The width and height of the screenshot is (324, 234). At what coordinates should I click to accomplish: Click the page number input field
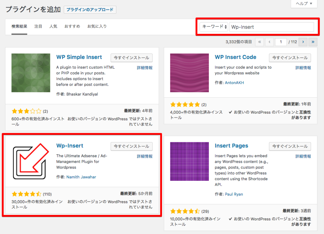click(x=281, y=41)
